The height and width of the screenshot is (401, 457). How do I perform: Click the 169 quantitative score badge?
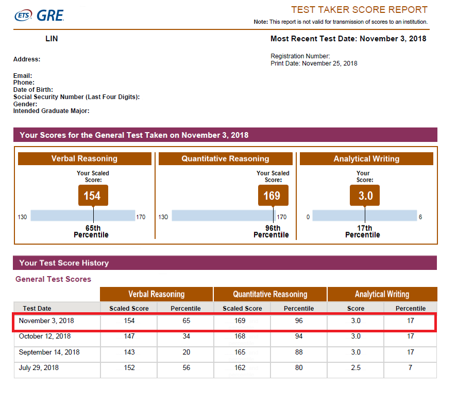(x=273, y=195)
